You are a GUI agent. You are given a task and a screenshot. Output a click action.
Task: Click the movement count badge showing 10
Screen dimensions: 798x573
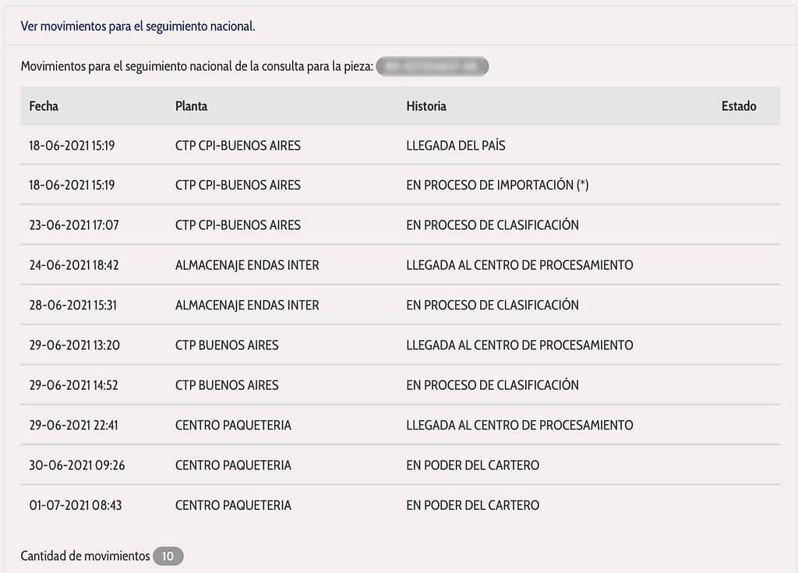click(168, 556)
